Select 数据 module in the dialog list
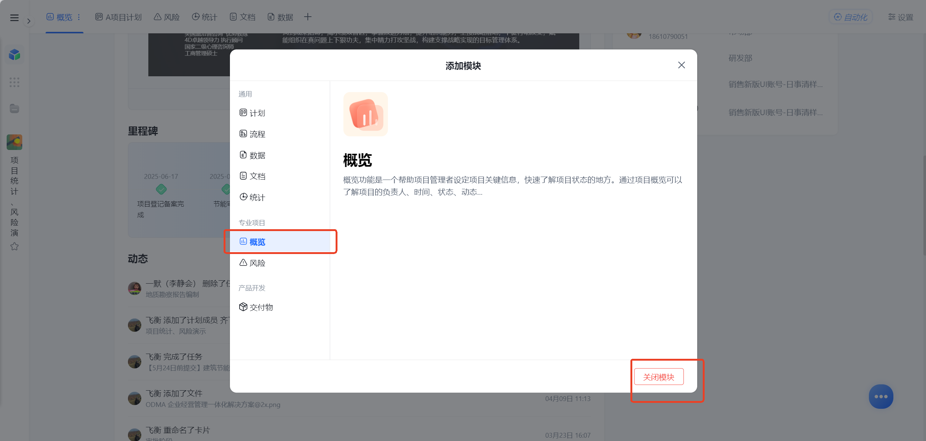 point(280,155)
